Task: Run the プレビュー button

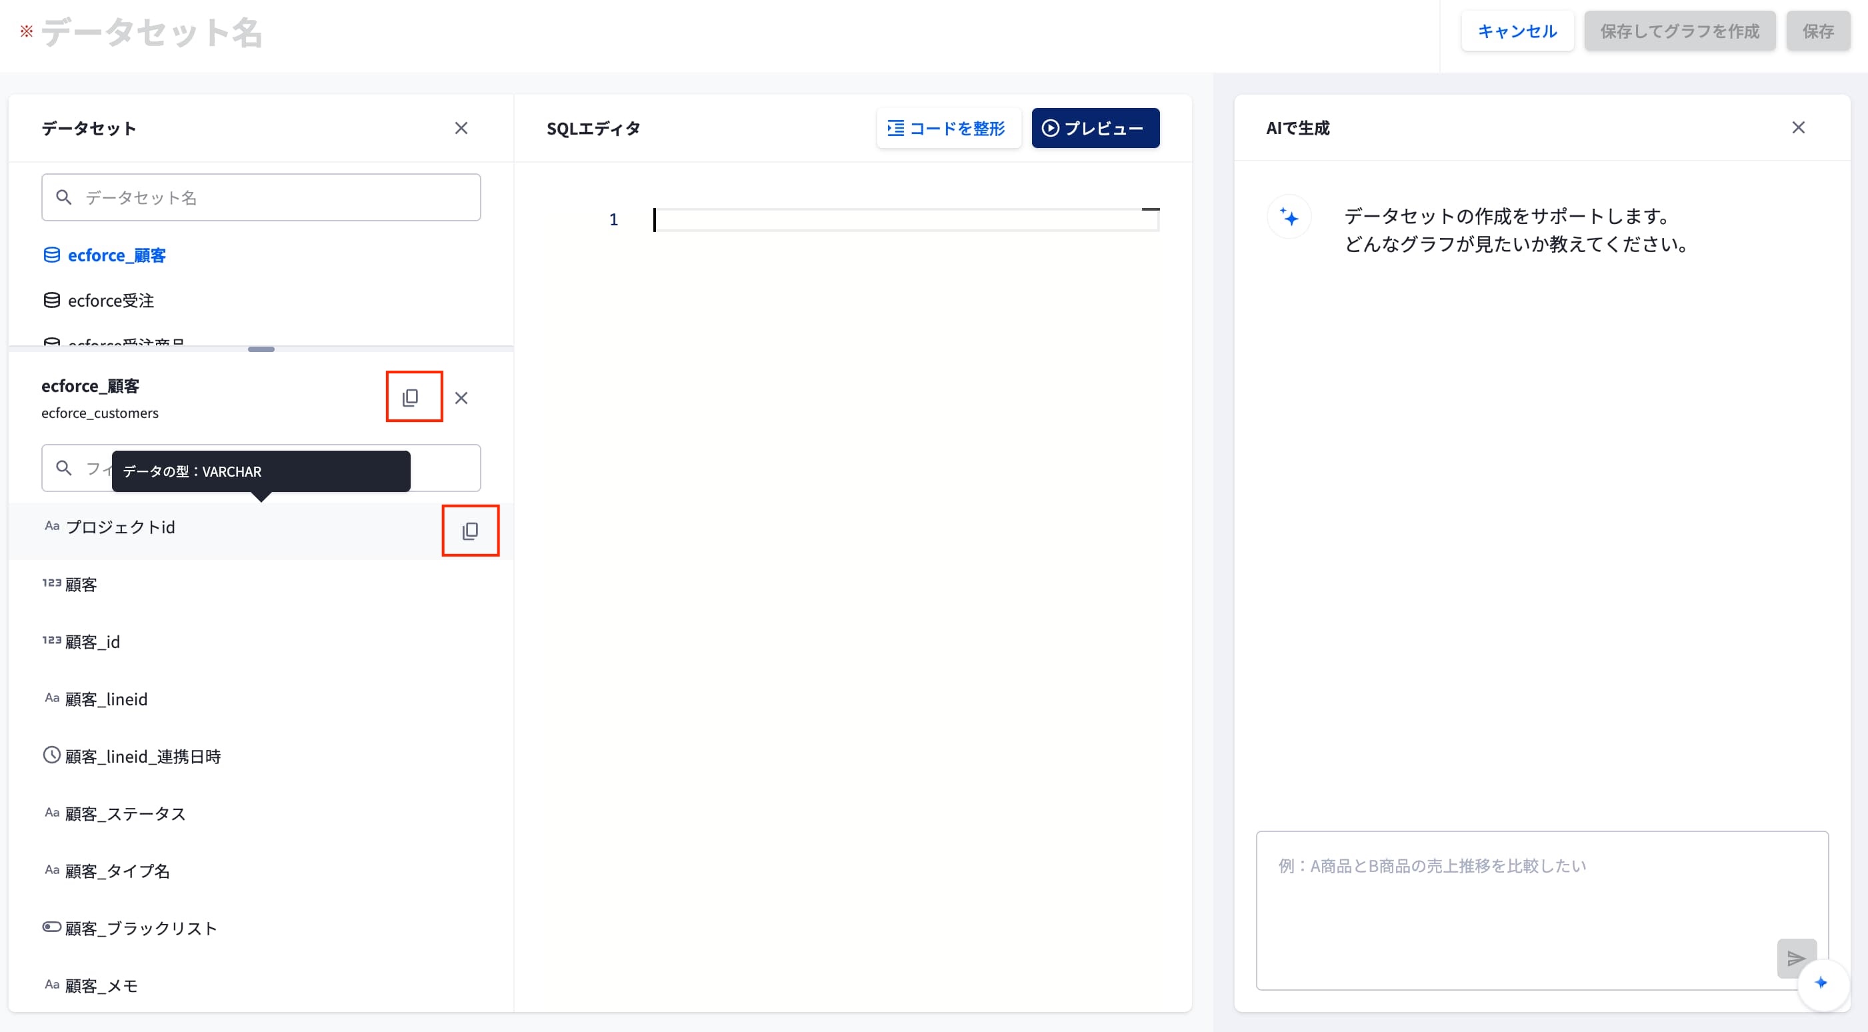Action: pyautogui.click(x=1095, y=129)
